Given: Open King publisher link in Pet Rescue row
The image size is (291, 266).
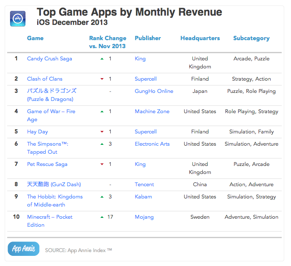Looking at the screenshot, I should pos(140,164).
